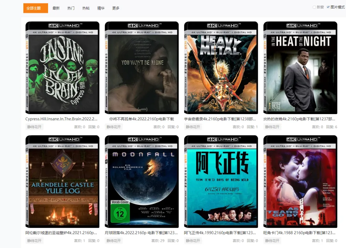Open author 静待花开 under 你将不再孤单 post

tap(114, 127)
